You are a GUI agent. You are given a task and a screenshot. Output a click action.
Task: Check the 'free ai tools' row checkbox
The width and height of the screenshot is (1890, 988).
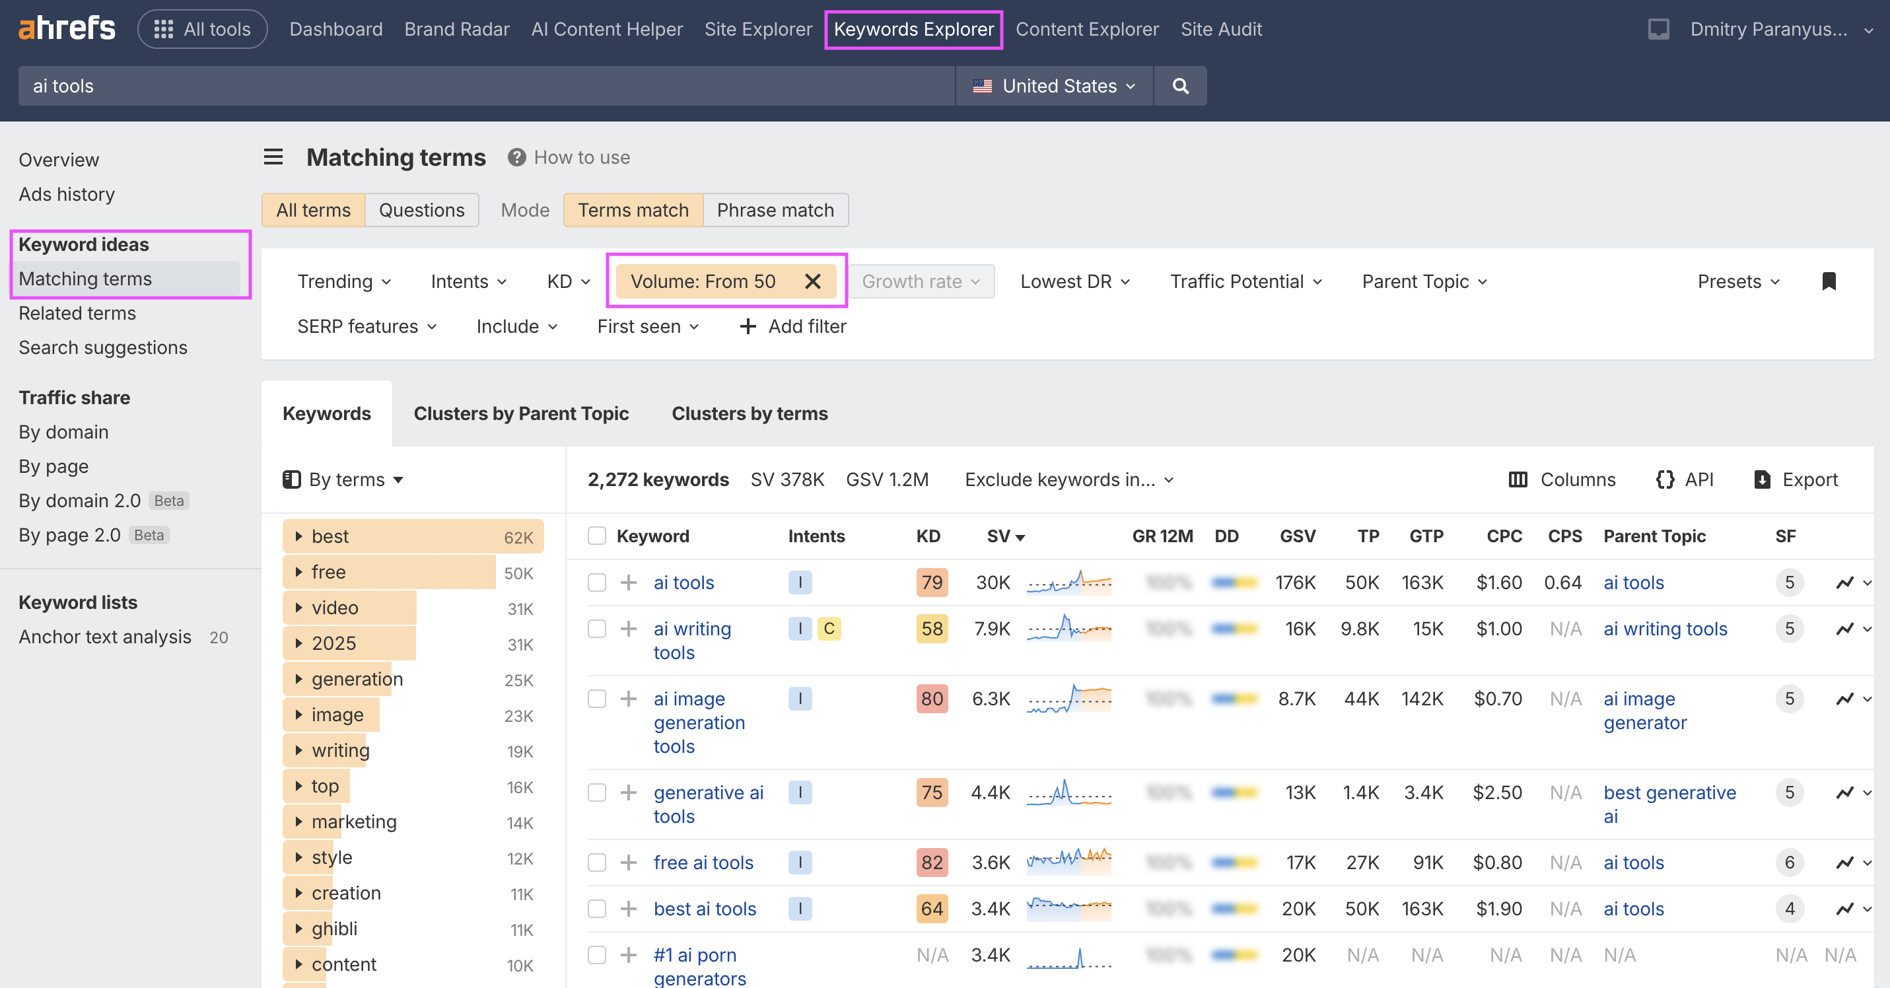click(596, 863)
